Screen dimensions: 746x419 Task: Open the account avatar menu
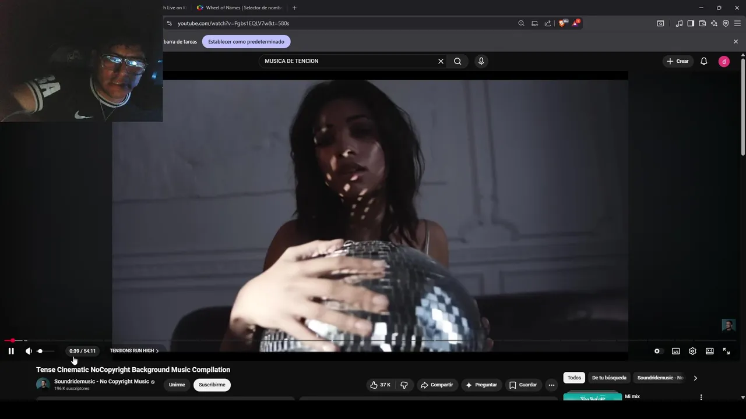(724, 61)
